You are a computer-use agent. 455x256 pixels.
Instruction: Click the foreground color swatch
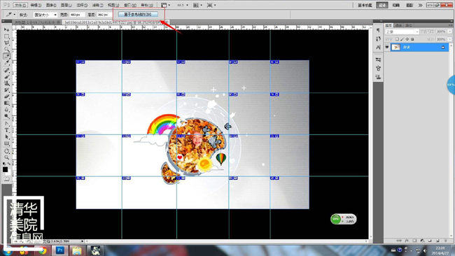point(5,169)
